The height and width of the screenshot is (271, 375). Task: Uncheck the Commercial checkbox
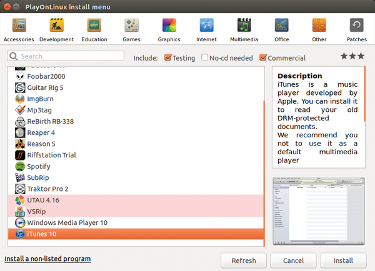coord(263,57)
